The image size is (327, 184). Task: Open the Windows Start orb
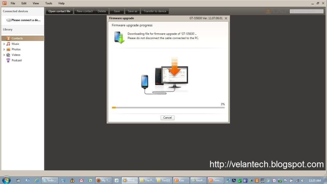6,180
